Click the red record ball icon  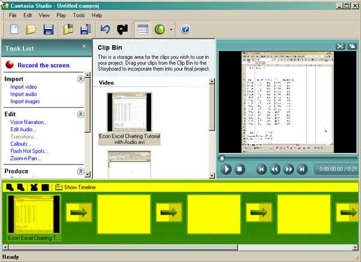(10, 65)
